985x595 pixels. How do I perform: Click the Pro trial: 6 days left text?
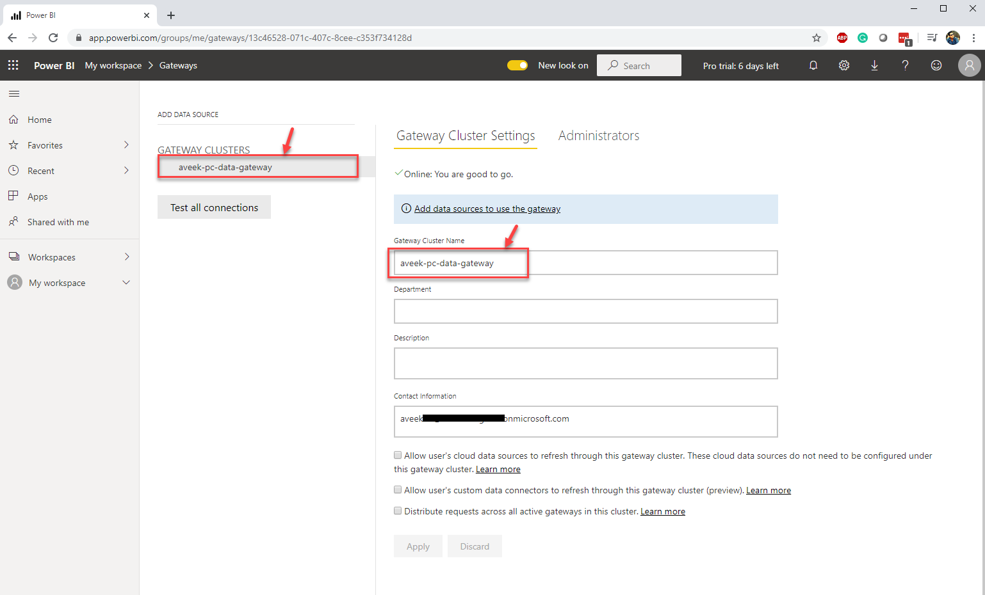741,66
